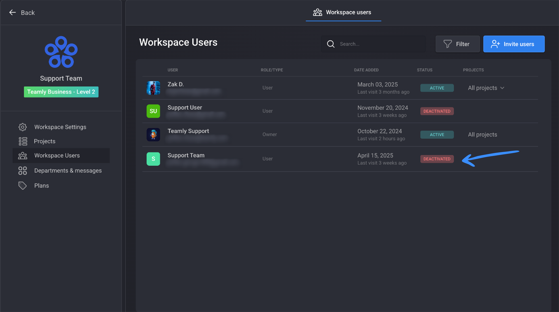Click the people icon in the Workspace users tab
The width and height of the screenshot is (559, 312).
[x=318, y=12]
